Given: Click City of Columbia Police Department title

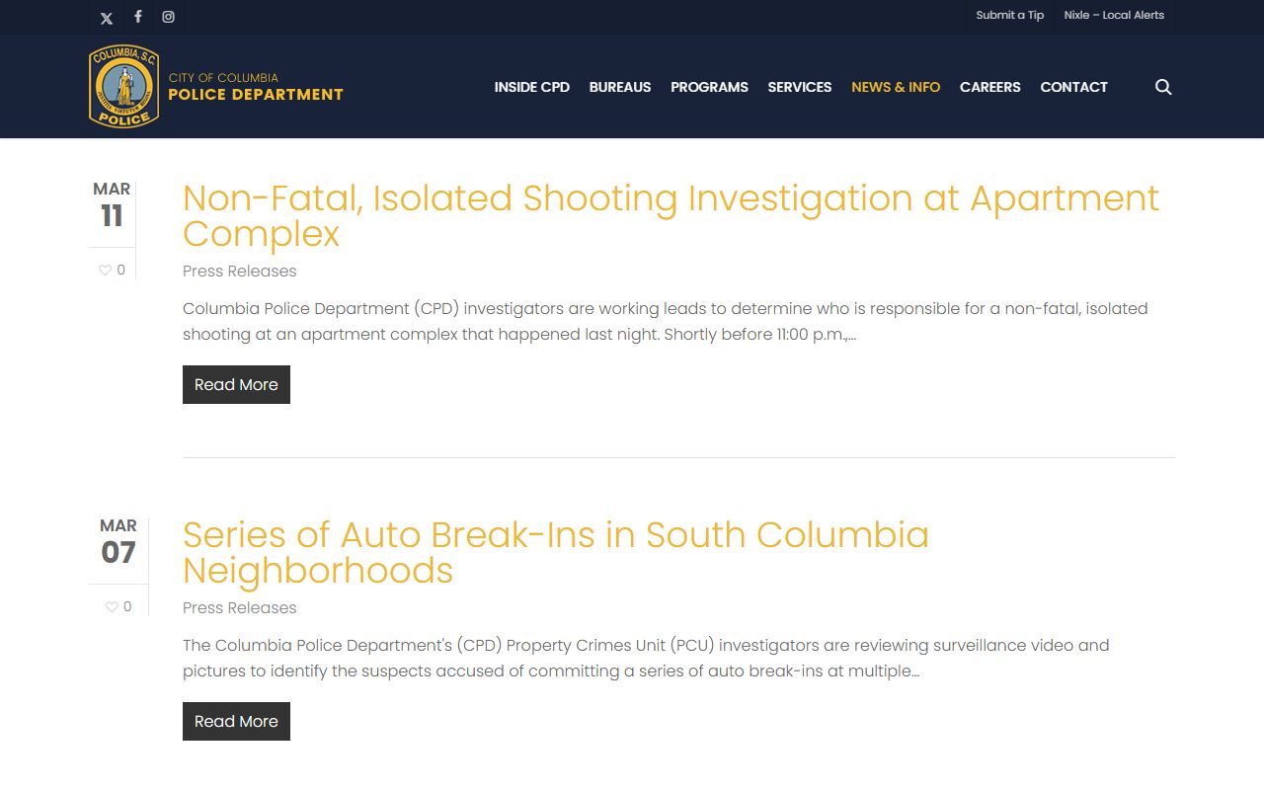Looking at the screenshot, I should [x=256, y=87].
